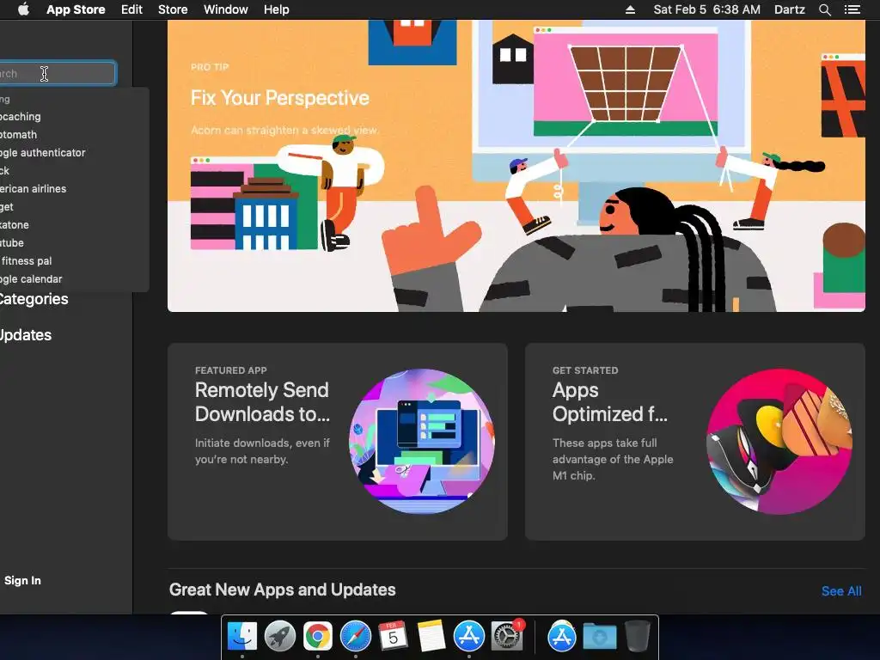880x660 pixels.
Task: Select the 'erican airlines' search suggestion
Action: pos(75,188)
